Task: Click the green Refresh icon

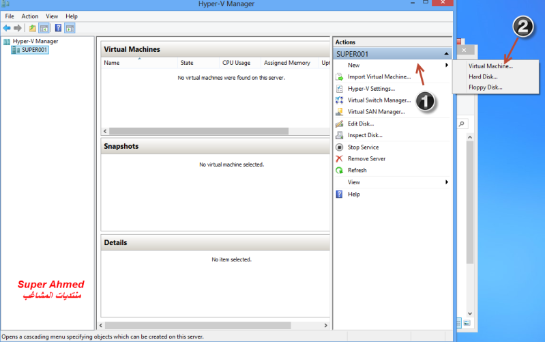Action: pos(339,170)
